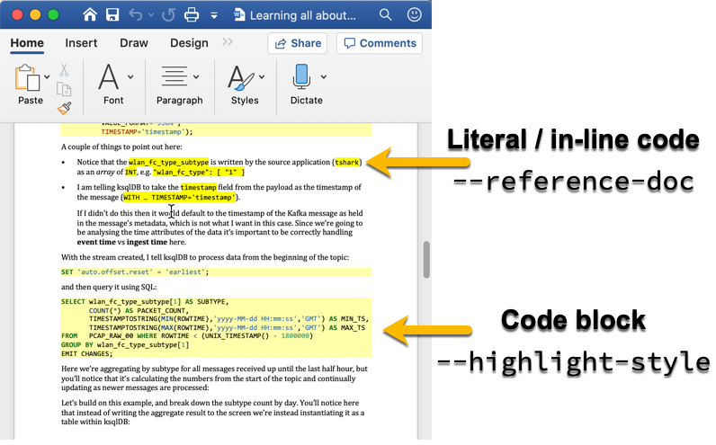Click the Cut scissors icon
The image size is (716, 445).
click(64, 70)
